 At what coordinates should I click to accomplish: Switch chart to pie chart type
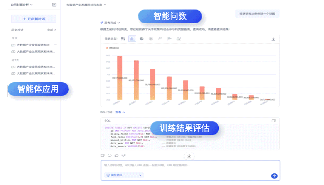(x=142, y=39)
